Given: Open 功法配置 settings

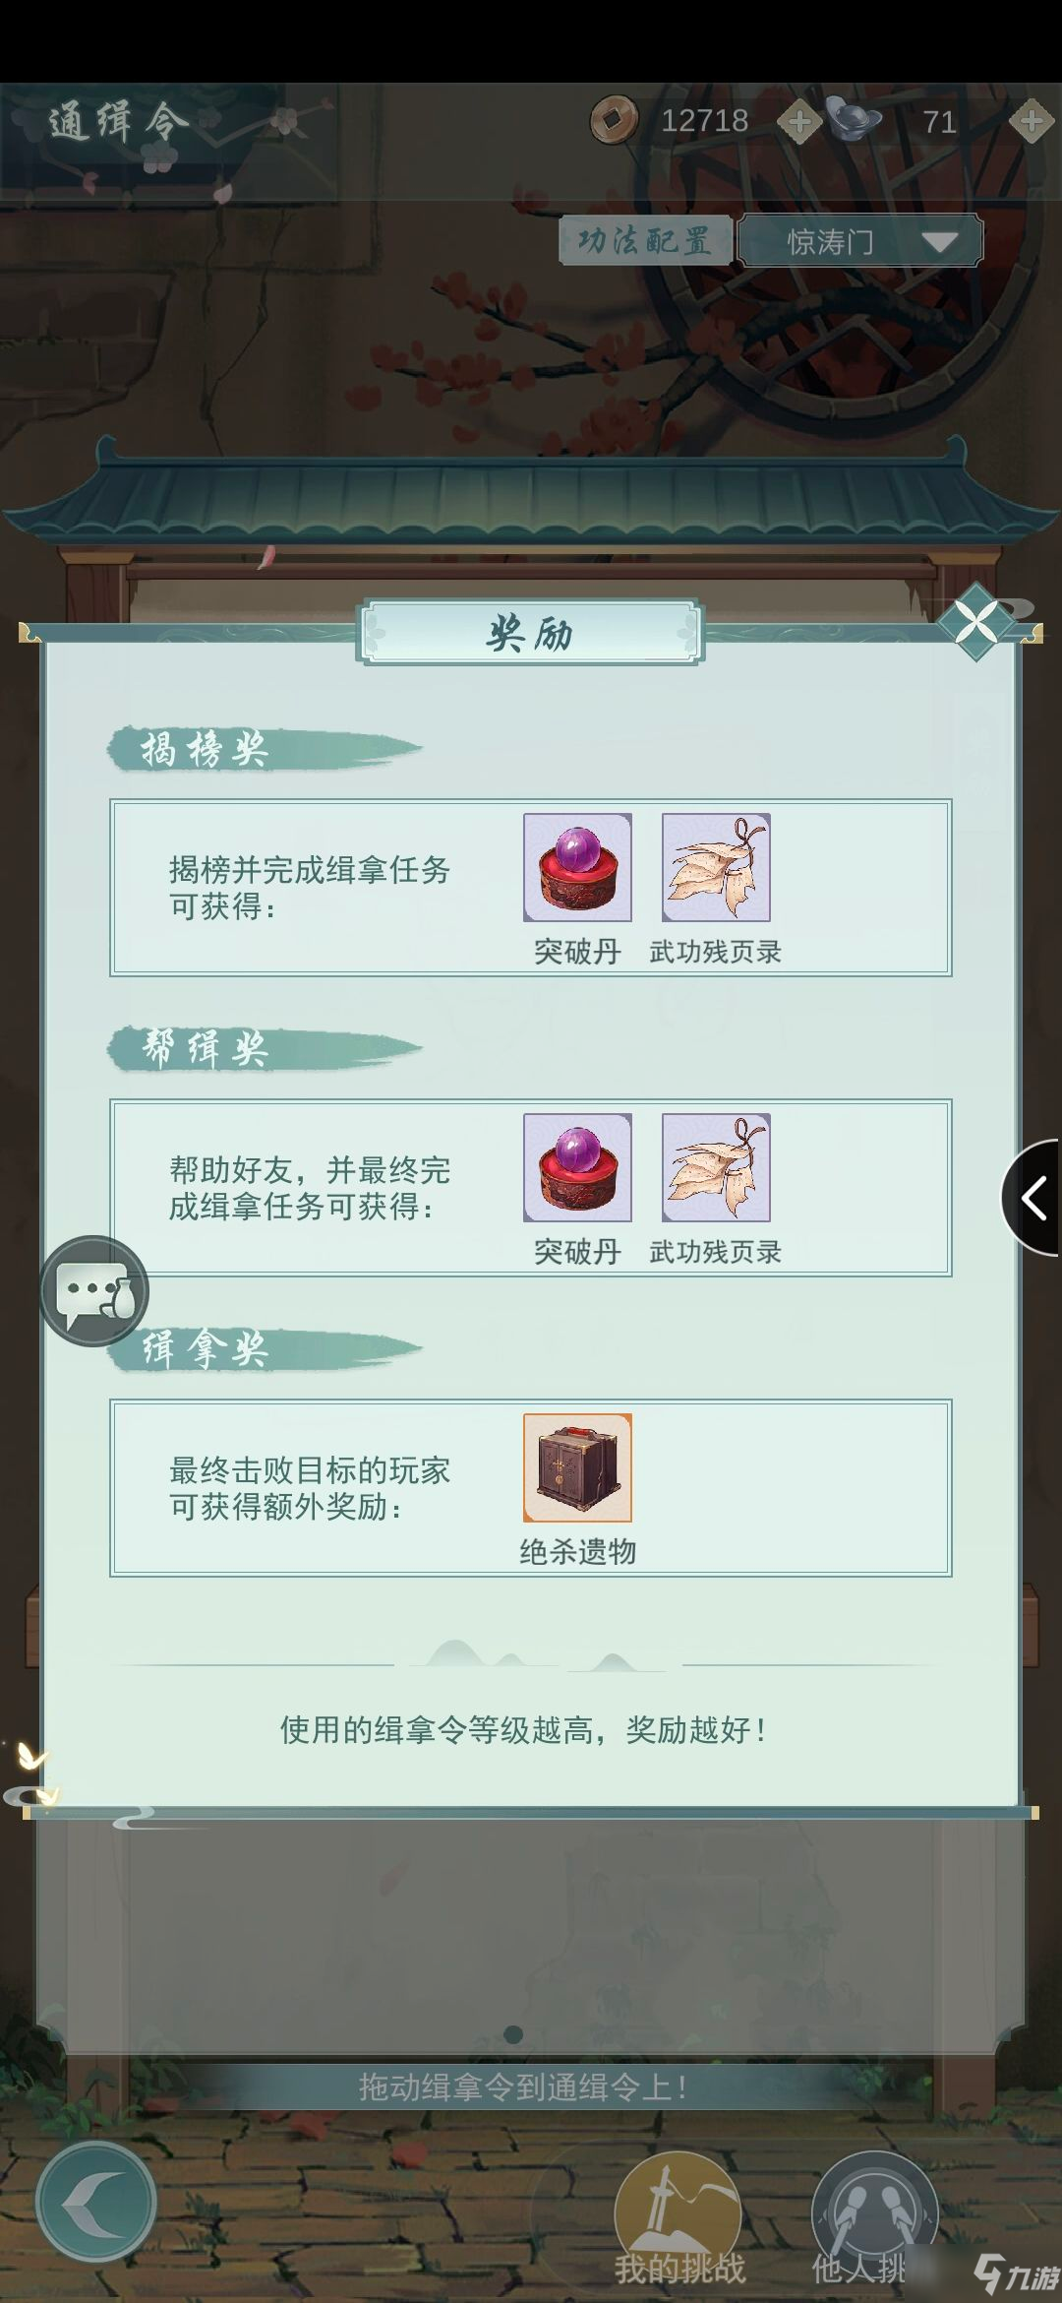Looking at the screenshot, I should 645,241.
